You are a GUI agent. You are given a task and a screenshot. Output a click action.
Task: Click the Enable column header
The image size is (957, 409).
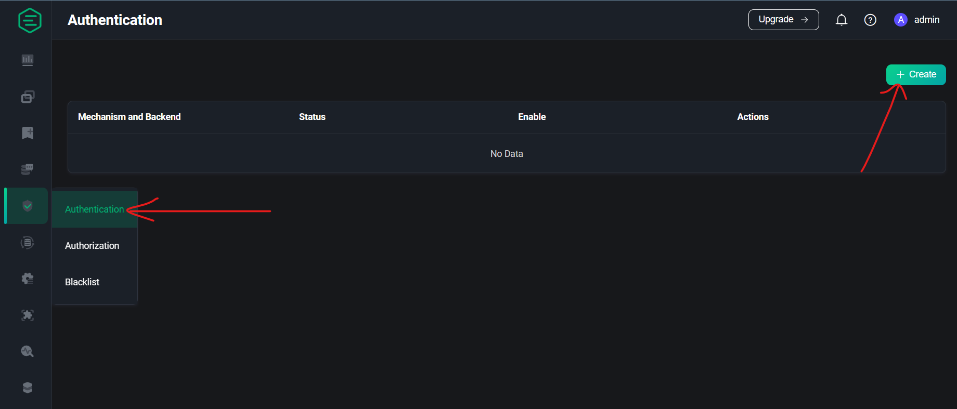point(532,117)
